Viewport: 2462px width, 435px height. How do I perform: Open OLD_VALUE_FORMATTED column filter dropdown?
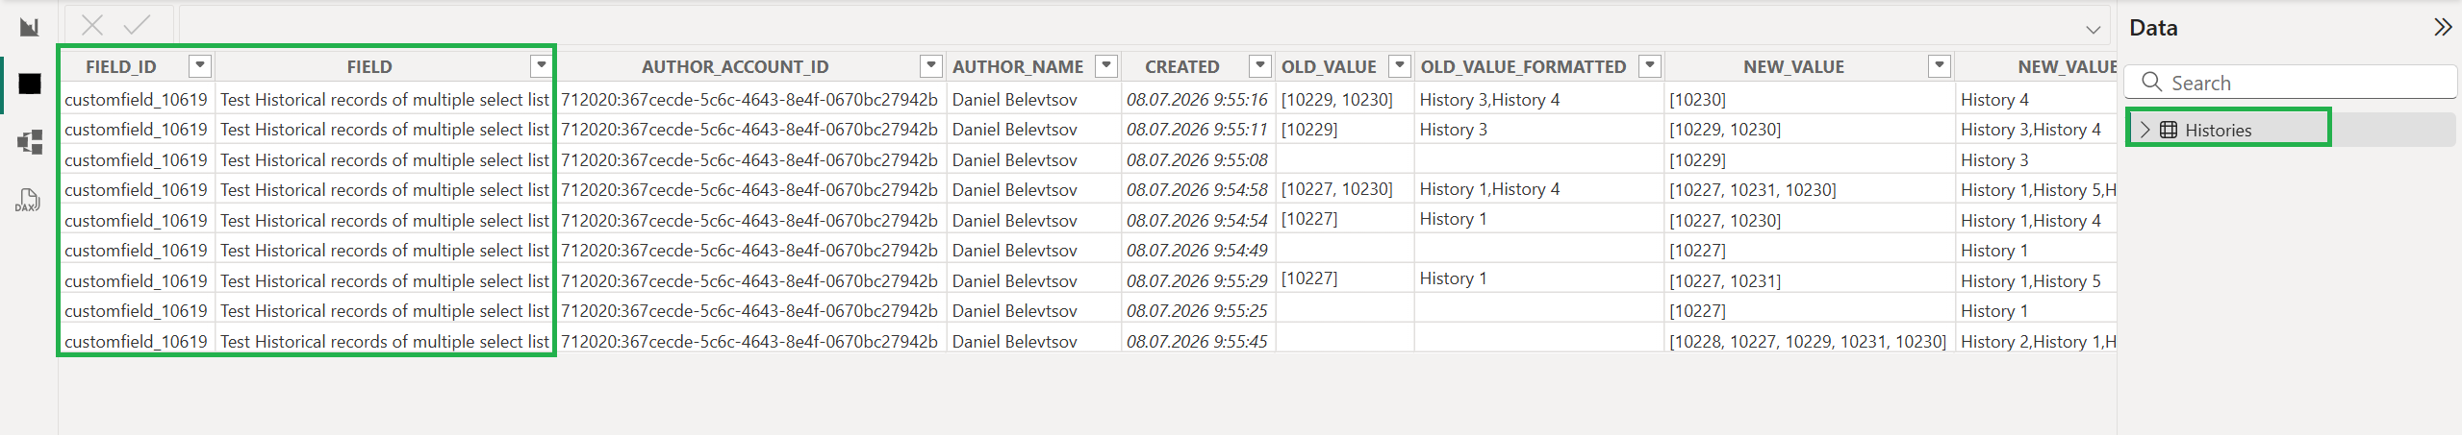pos(1650,65)
